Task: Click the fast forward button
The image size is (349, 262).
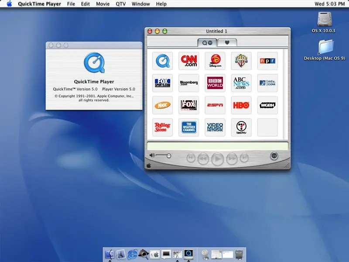Action: point(232,159)
